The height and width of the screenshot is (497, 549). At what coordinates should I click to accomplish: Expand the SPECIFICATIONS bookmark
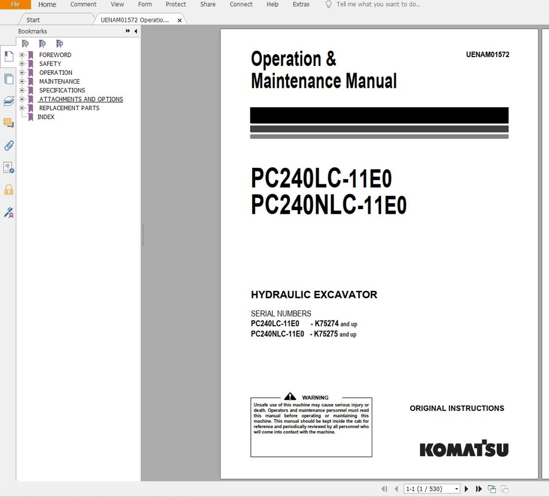click(x=22, y=90)
